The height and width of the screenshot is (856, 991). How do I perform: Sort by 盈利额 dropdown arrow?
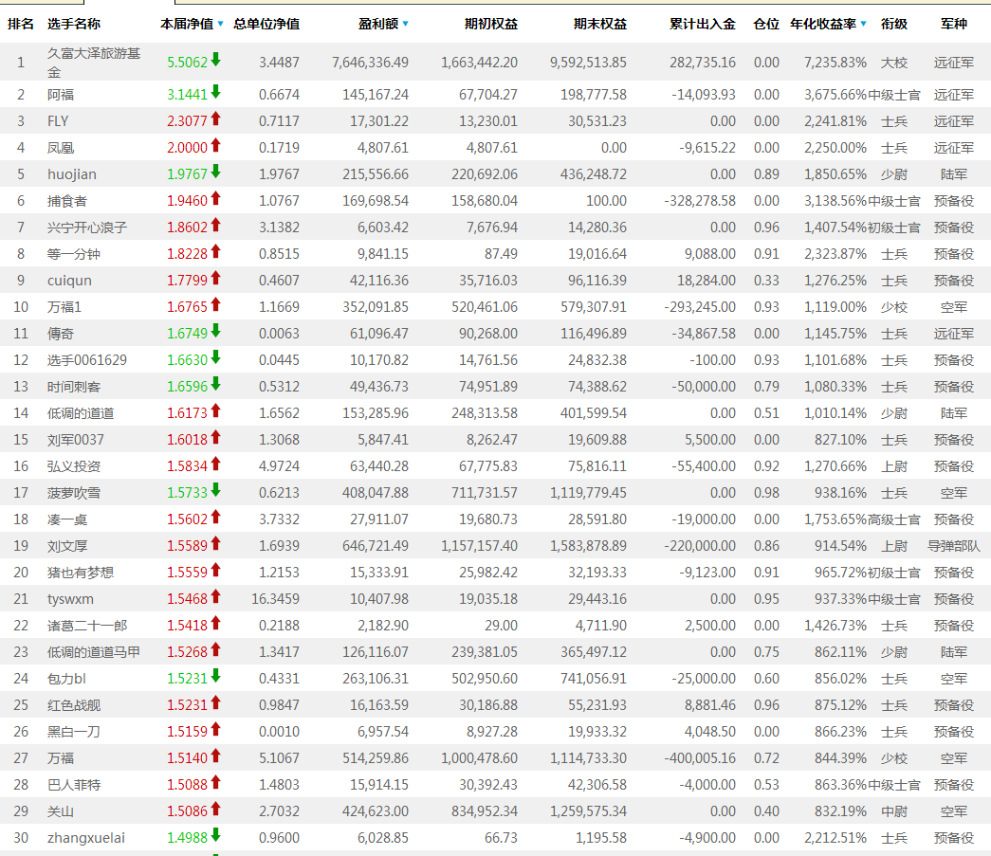(405, 24)
